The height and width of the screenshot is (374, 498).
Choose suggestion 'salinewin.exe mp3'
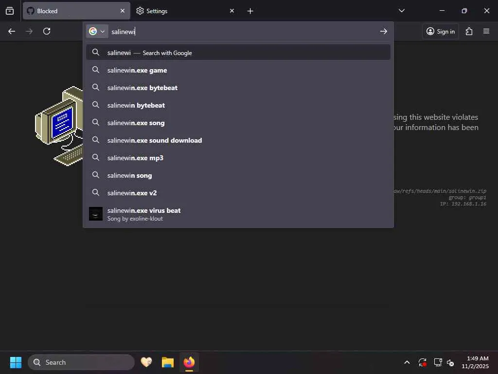(x=238, y=158)
